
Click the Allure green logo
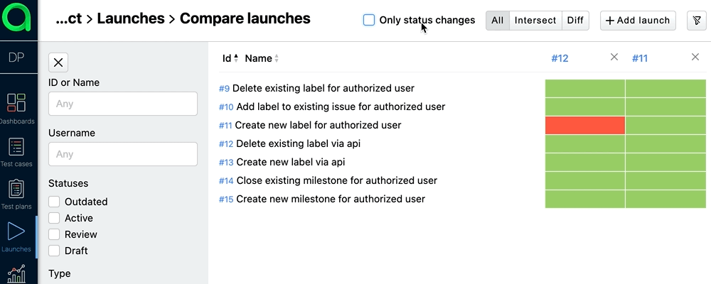(18, 19)
